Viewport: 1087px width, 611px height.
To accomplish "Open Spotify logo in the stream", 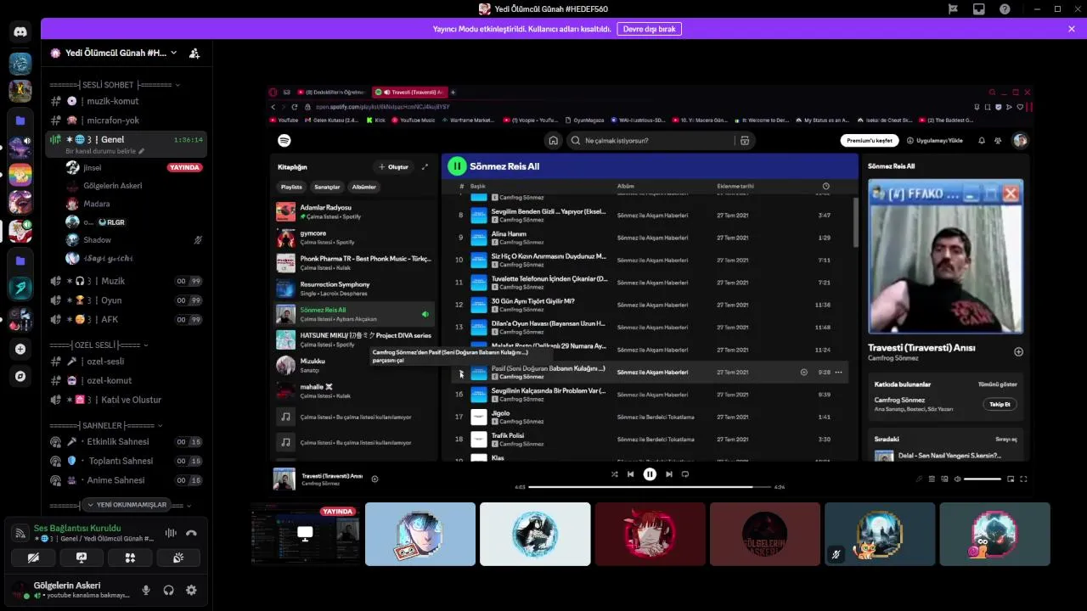I will pos(284,141).
